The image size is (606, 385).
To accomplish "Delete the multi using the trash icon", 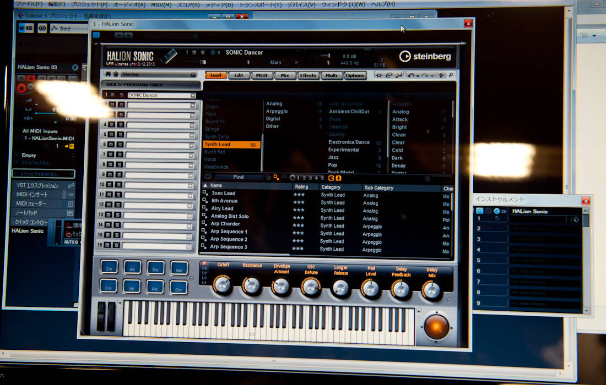I will (x=116, y=74).
